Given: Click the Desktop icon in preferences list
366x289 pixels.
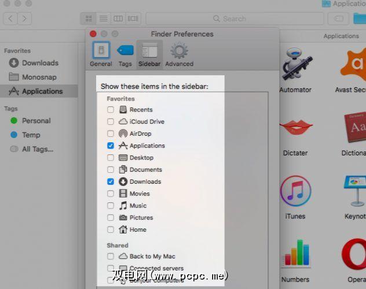Looking at the screenshot, I should pos(123,158).
